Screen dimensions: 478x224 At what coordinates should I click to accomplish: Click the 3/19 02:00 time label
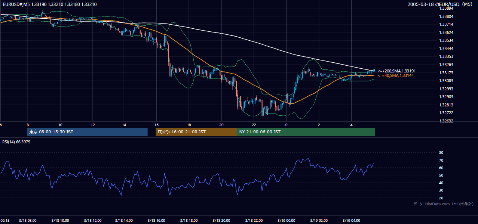point(318,221)
